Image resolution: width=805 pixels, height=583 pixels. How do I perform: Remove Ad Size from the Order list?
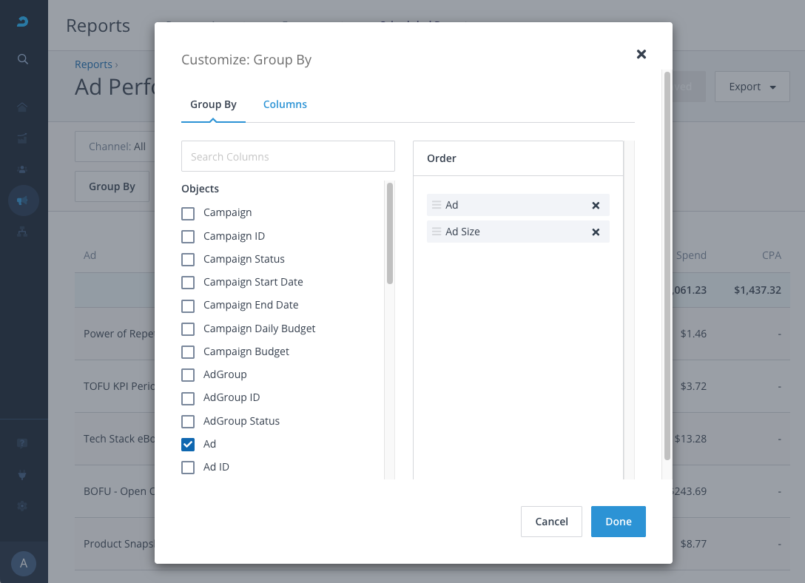tap(596, 232)
